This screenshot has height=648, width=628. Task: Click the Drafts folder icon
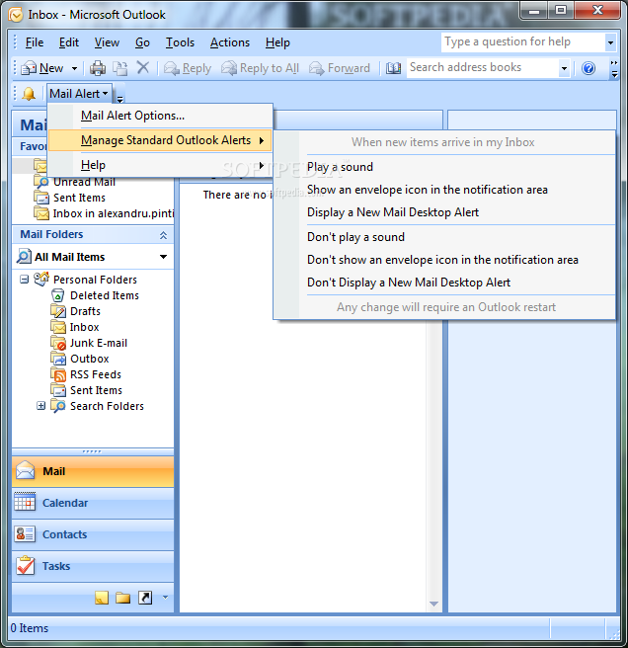(x=58, y=311)
